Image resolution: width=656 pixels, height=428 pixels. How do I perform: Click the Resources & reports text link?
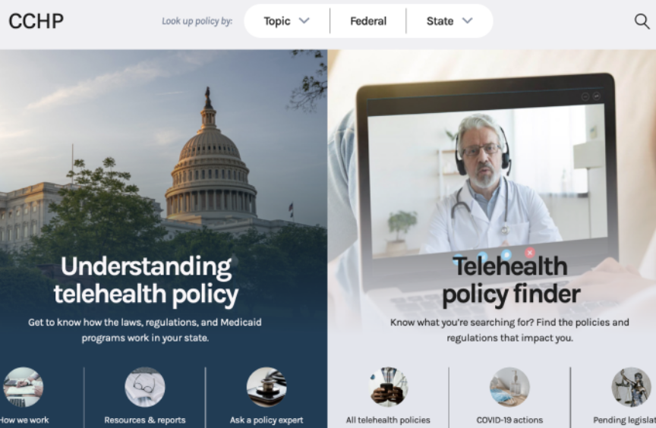145,420
